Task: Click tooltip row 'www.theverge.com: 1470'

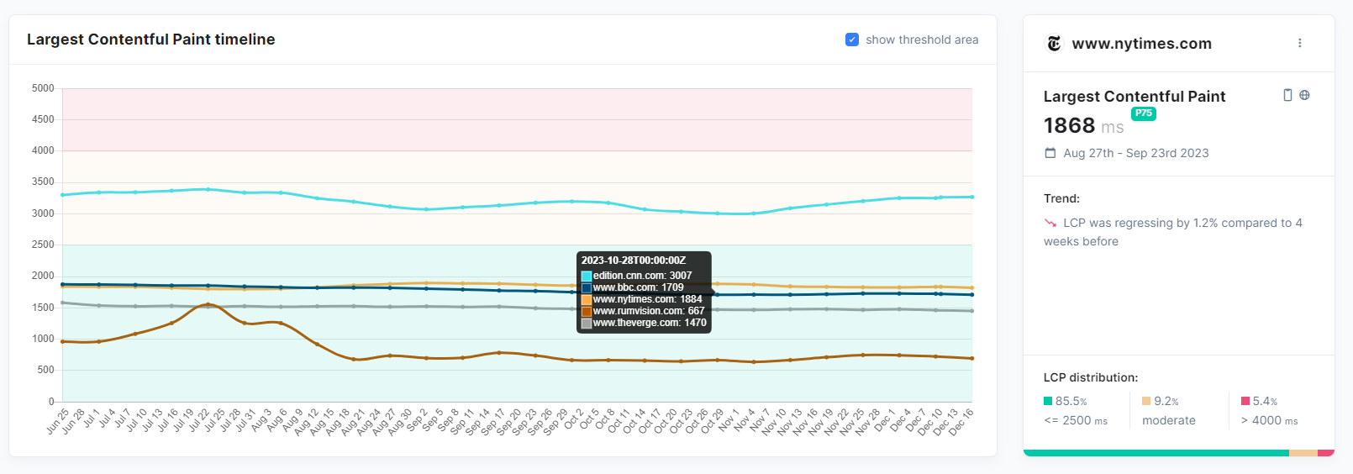Action: [645, 323]
